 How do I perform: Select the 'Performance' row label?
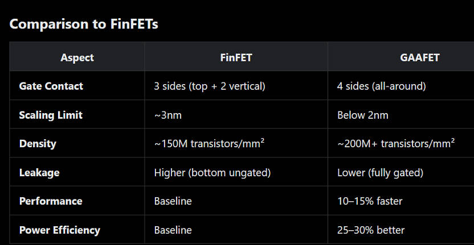(51, 201)
